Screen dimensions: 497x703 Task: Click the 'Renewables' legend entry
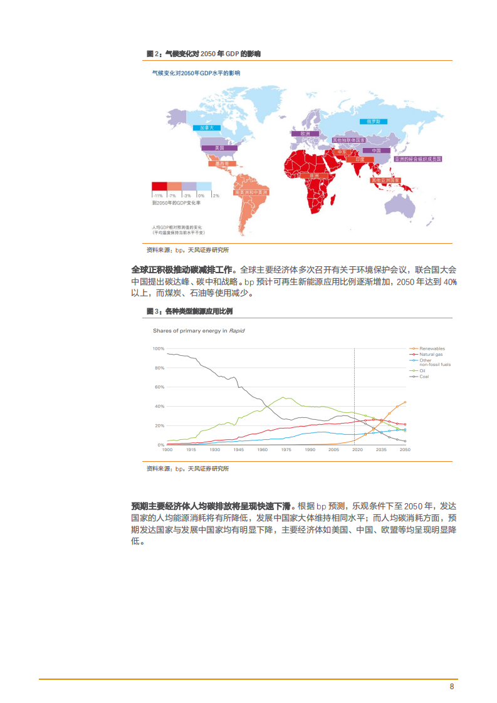(427, 348)
